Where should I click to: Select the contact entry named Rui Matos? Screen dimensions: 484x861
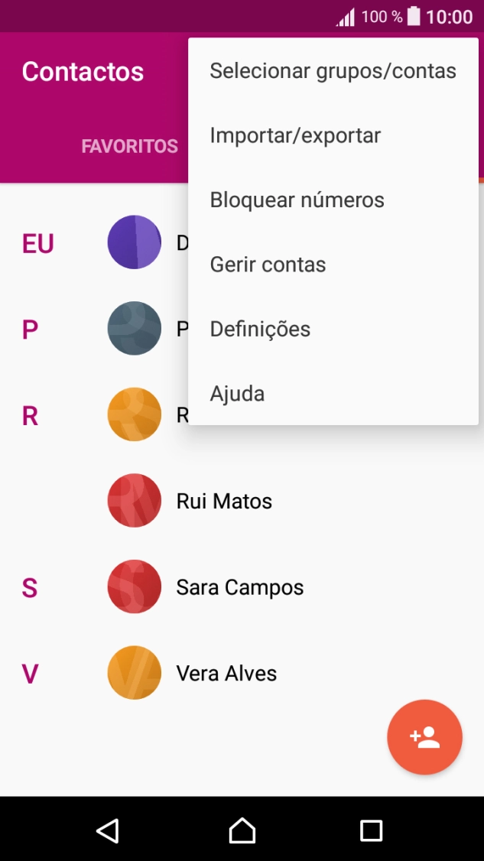(225, 501)
